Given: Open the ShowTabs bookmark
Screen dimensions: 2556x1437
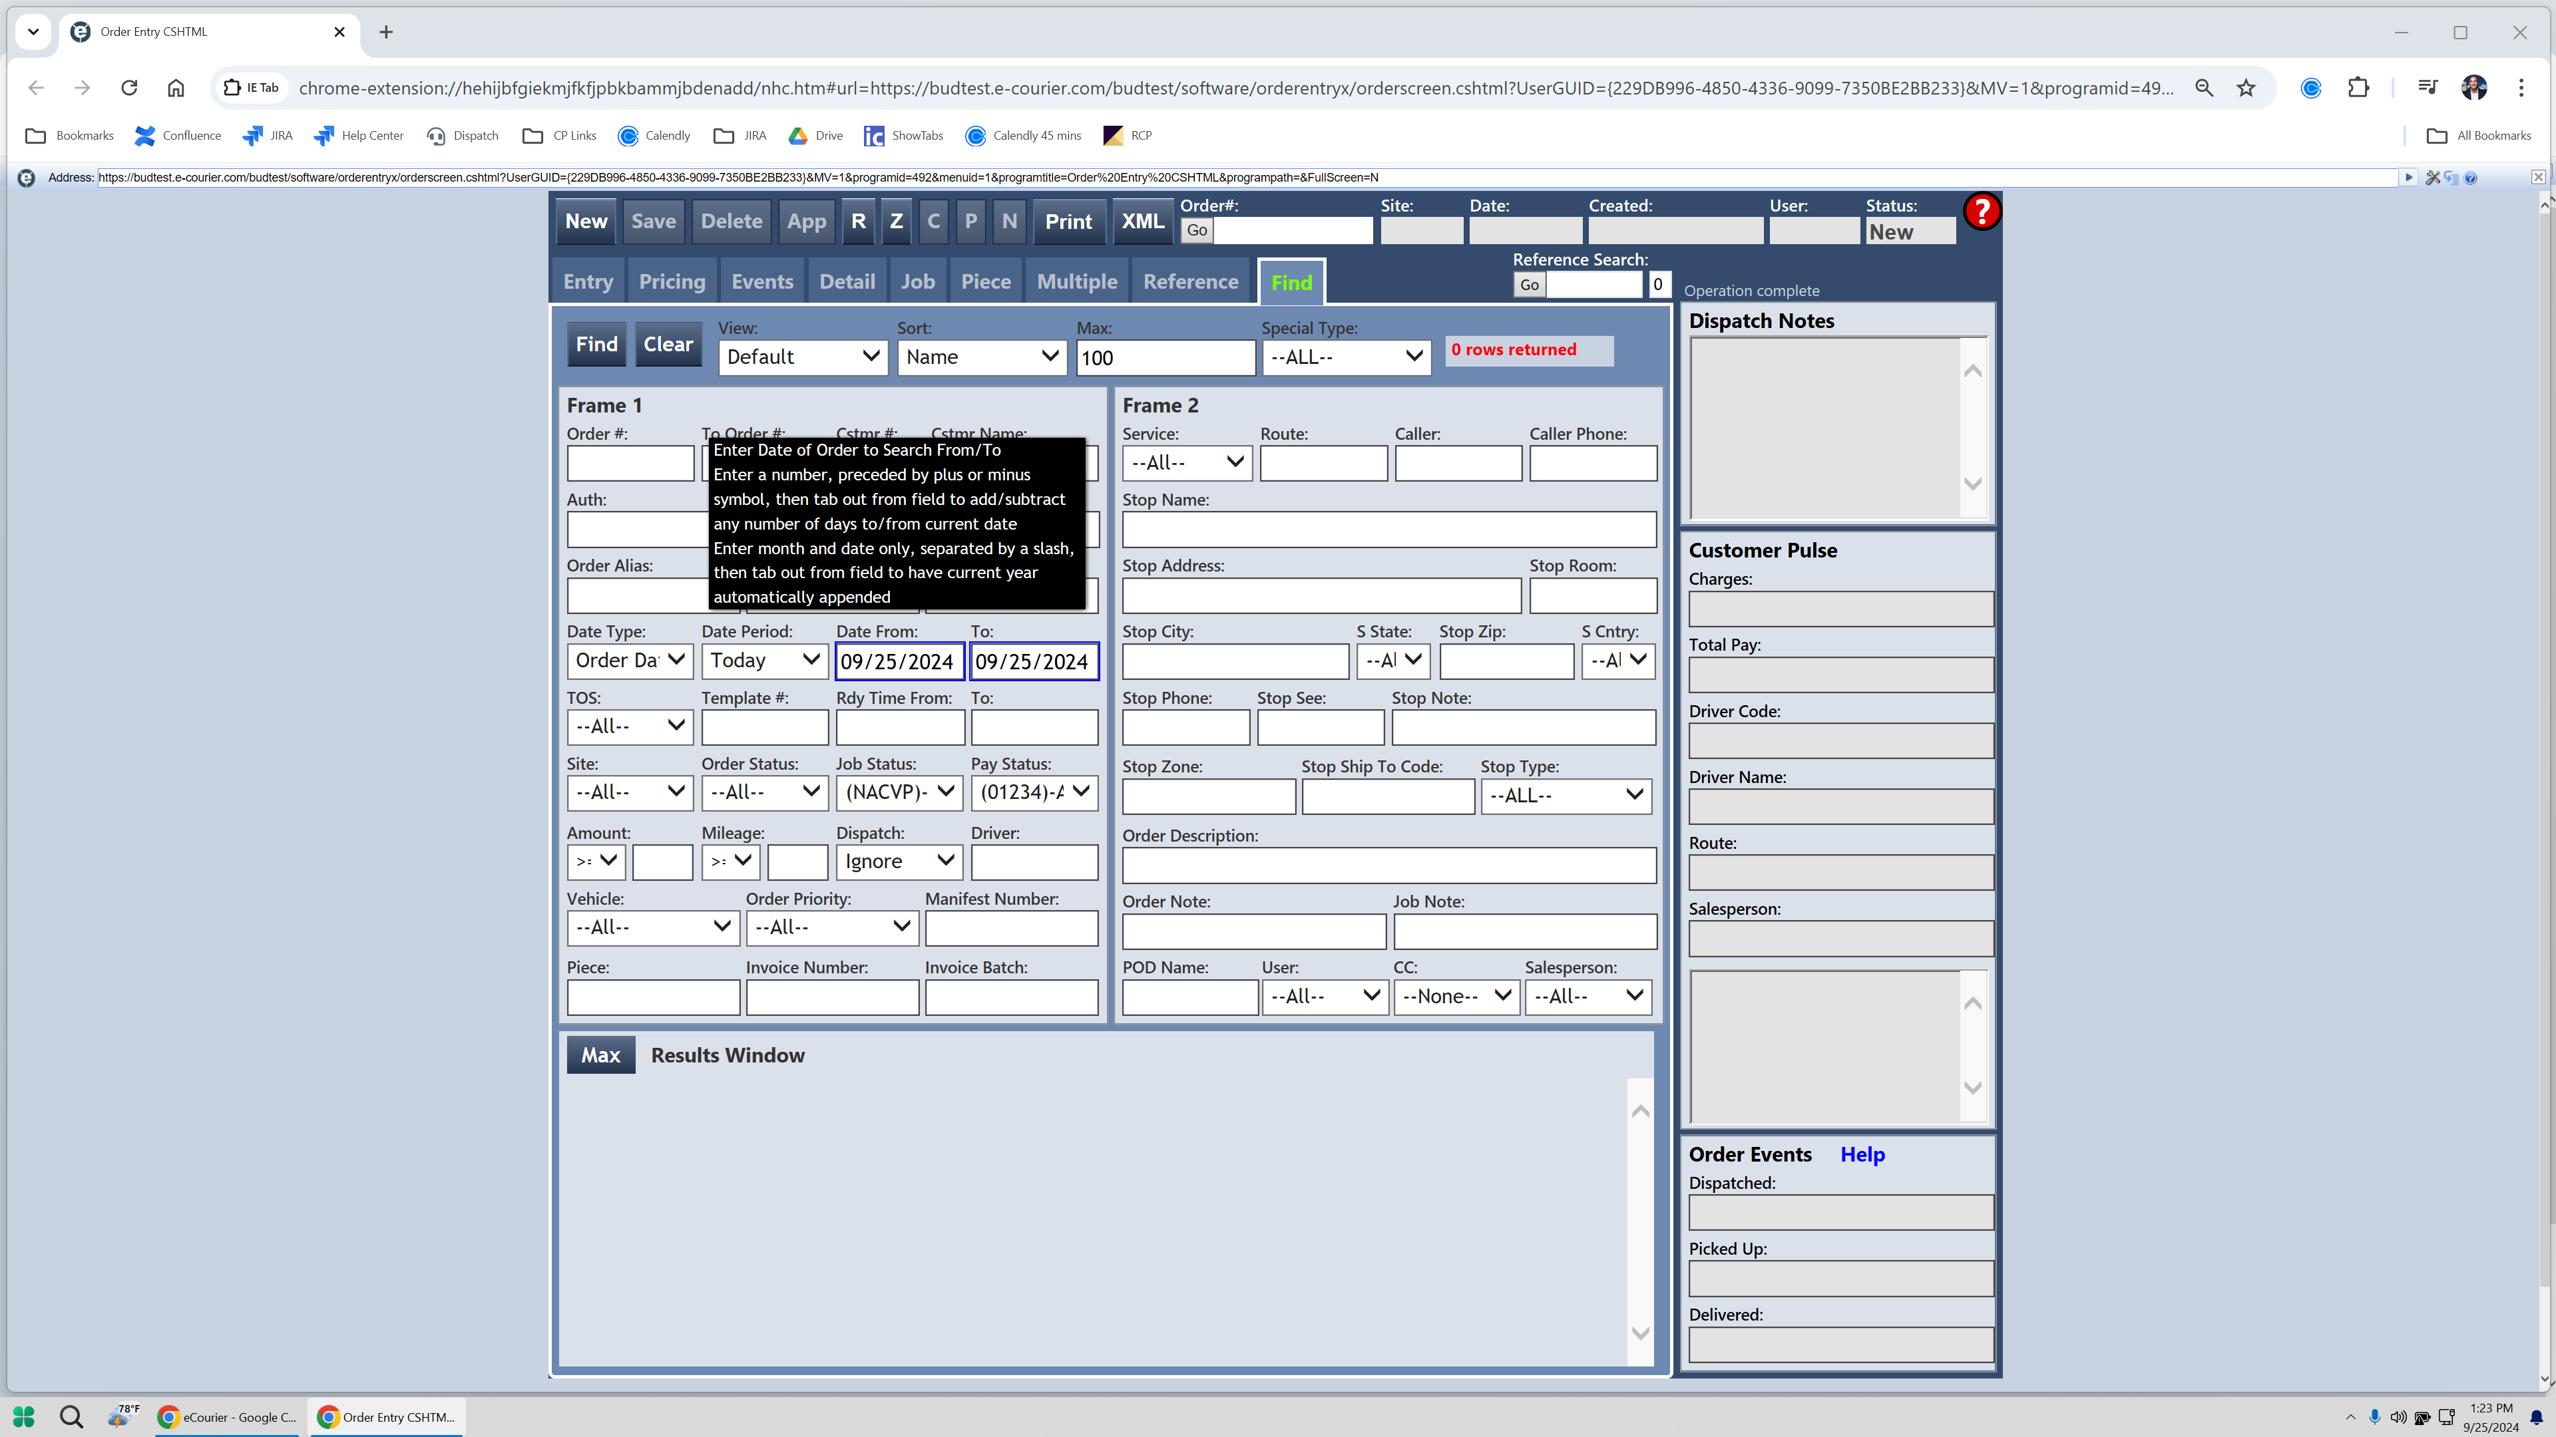Looking at the screenshot, I should 903,136.
